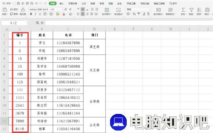Switch to the Page Layout (页面布局) tab
The image size is (213, 133).
[x=73, y=4]
